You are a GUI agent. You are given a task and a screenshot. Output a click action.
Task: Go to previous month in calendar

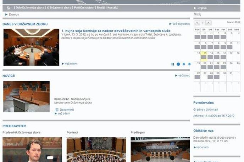point(197,23)
